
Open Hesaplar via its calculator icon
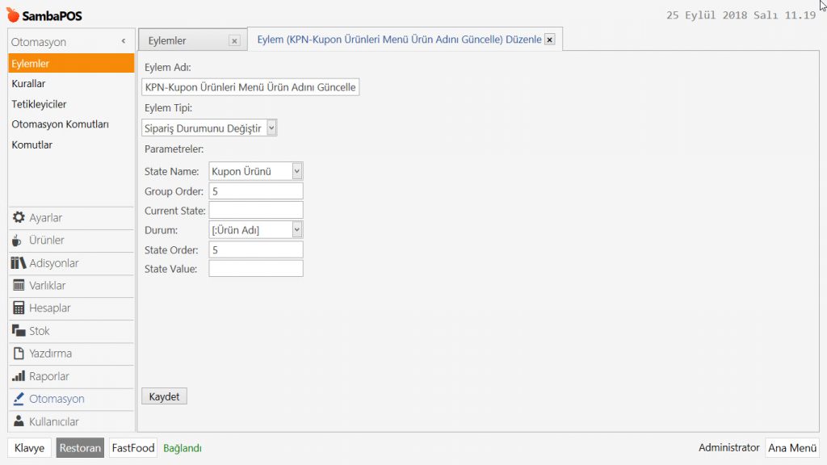click(x=19, y=308)
